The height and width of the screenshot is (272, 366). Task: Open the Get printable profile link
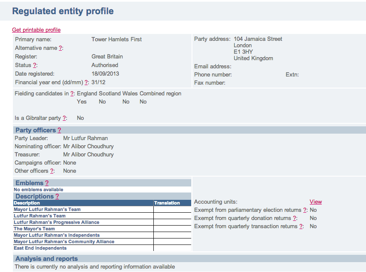(36, 30)
